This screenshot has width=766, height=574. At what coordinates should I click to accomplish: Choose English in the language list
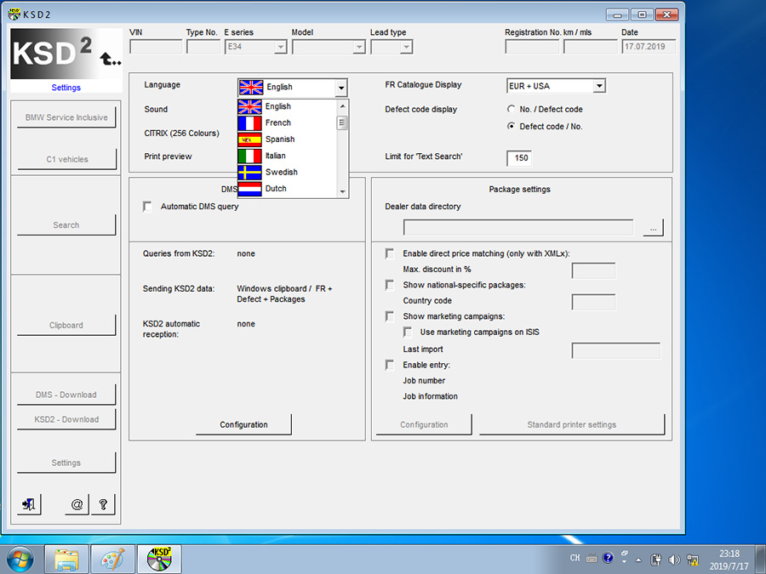288,106
